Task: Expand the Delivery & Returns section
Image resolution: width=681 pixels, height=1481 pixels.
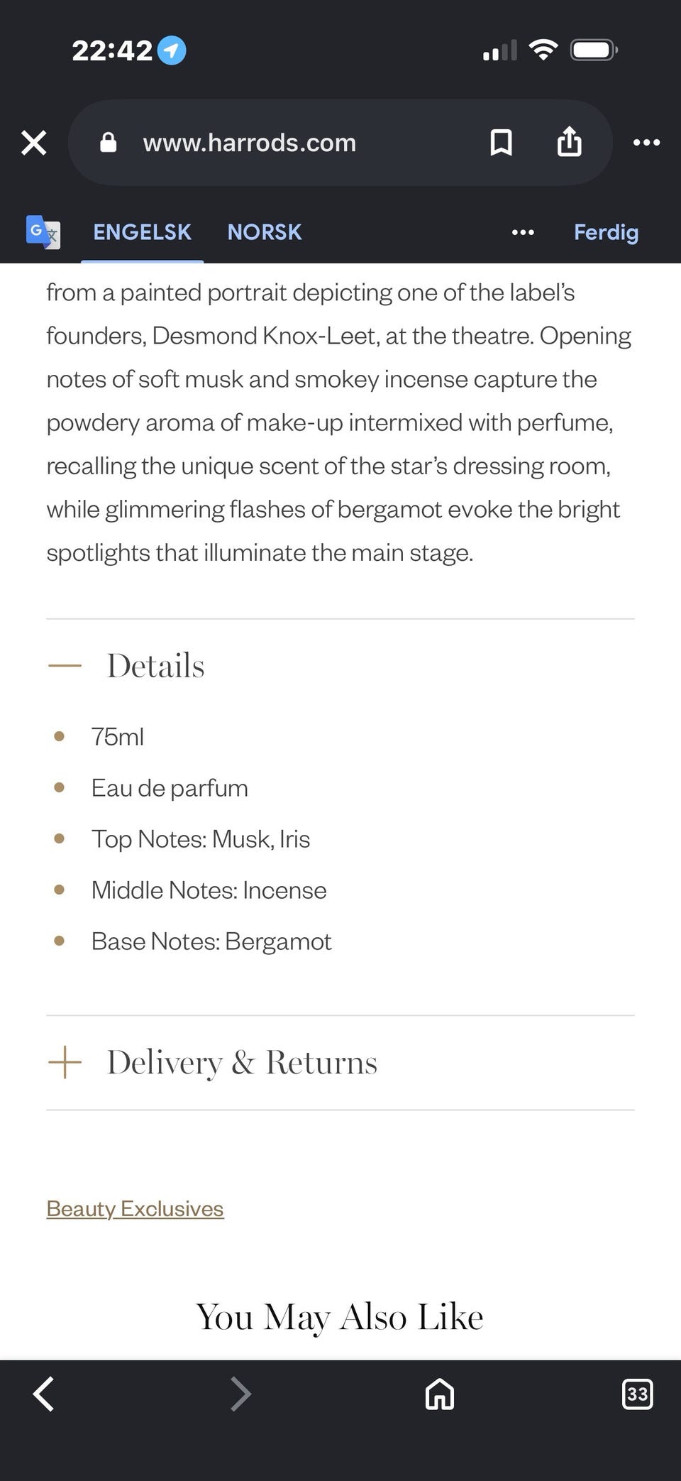Action: tap(340, 1062)
